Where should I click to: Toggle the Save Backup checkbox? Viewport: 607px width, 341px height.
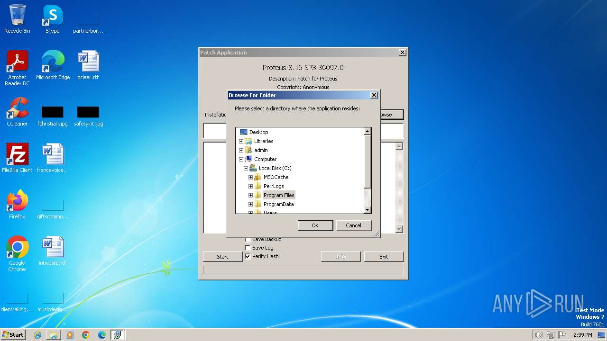point(248,240)
